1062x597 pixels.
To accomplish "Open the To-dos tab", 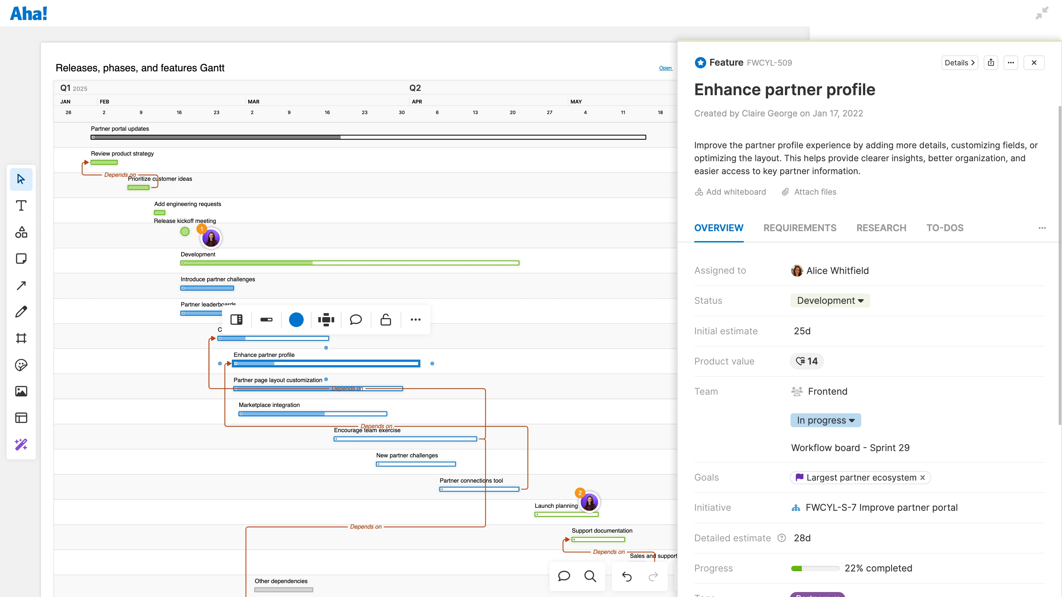I will click(x=945, y=228).
